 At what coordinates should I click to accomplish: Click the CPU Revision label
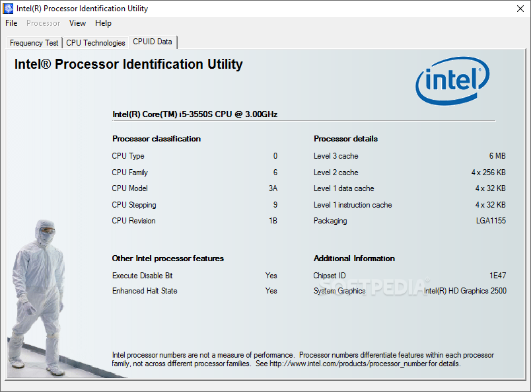point(134,221)
